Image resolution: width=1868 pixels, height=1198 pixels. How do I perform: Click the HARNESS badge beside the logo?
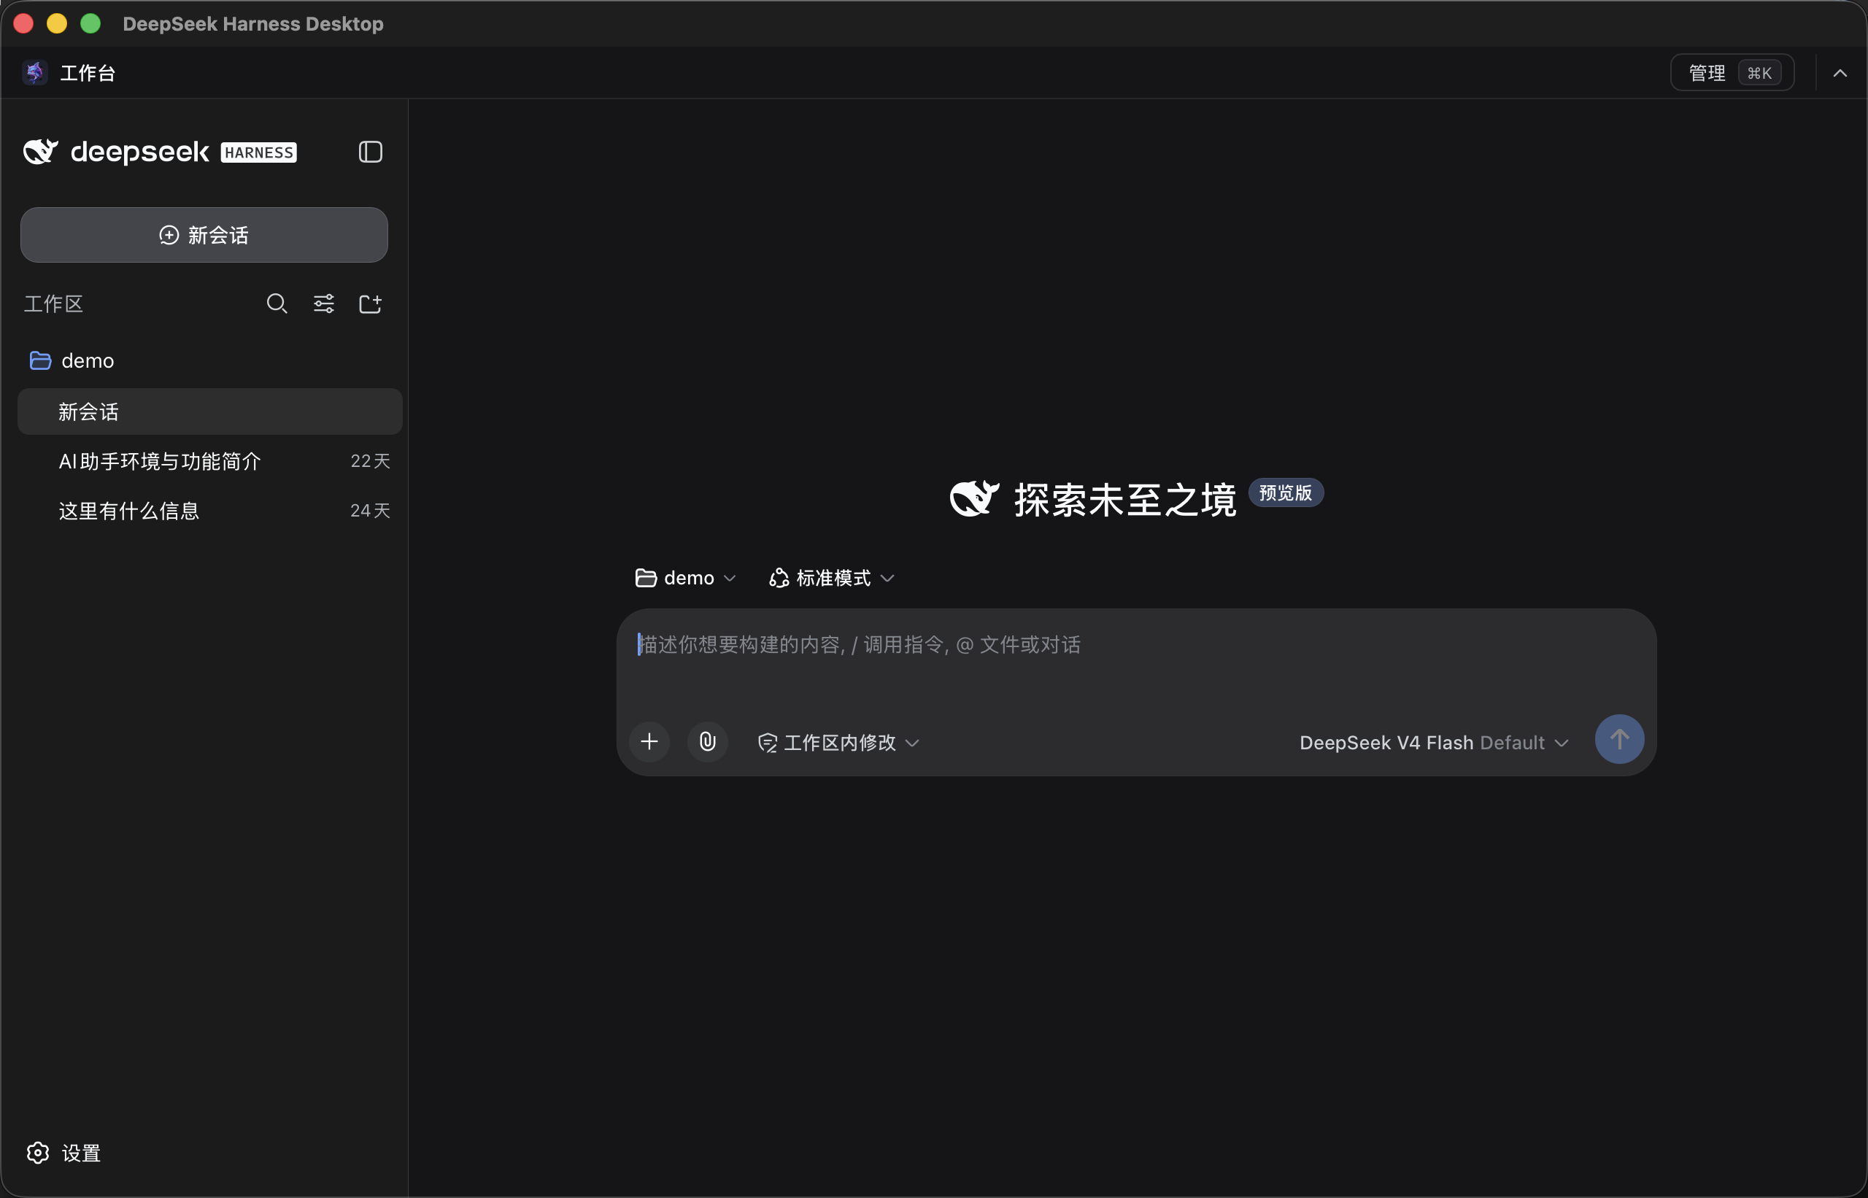[258, 152]
